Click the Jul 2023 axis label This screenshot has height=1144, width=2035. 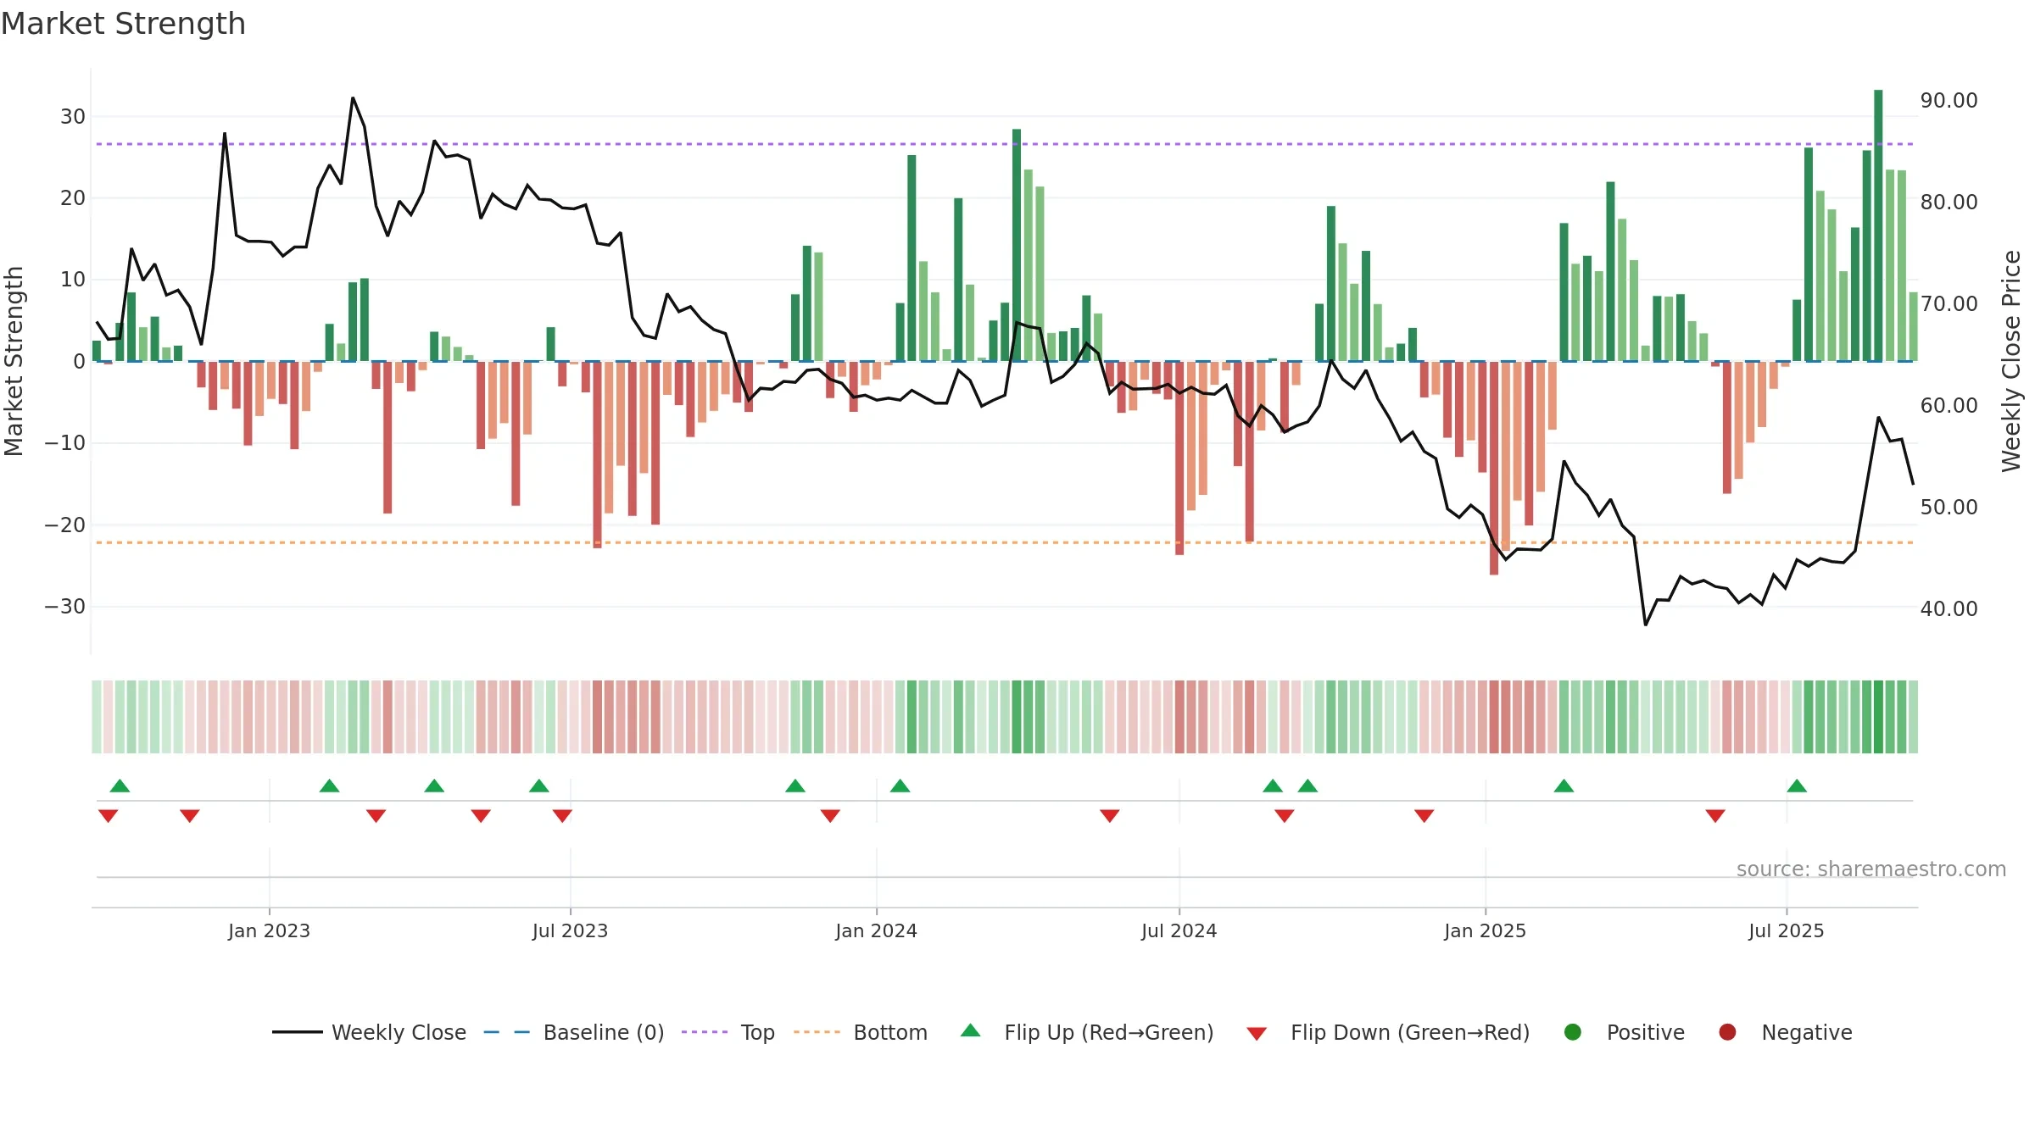click(570, 930)
